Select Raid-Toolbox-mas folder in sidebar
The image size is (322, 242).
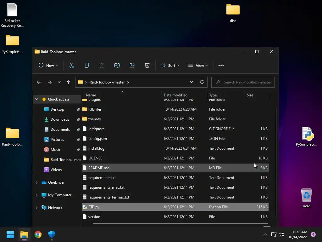click(63, 160)
